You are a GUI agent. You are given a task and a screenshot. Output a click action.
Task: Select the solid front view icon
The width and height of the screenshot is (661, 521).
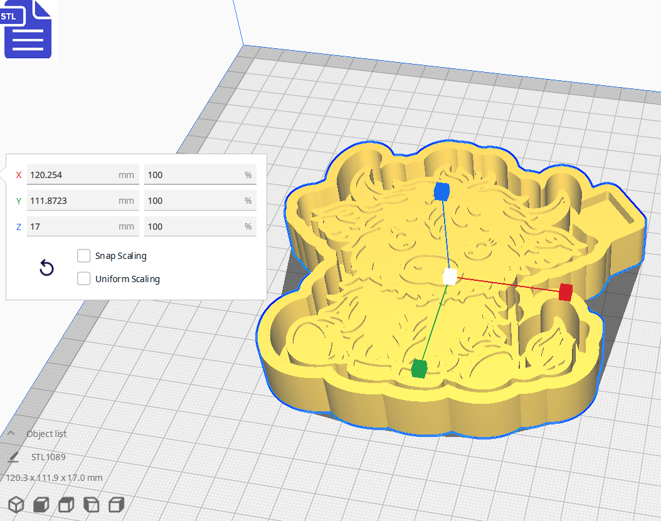coord(41,504)
